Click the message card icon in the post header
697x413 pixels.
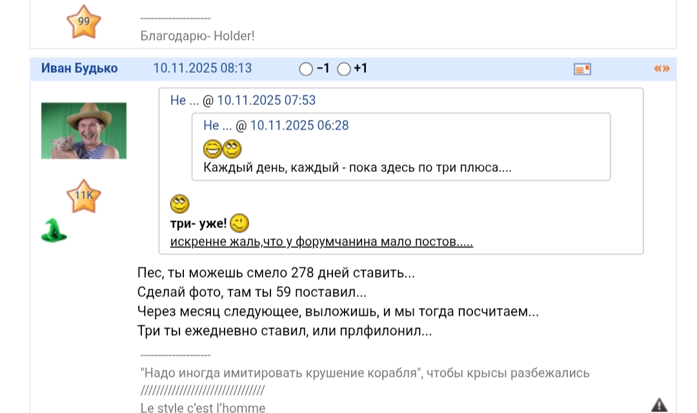[x=582, y=69]
